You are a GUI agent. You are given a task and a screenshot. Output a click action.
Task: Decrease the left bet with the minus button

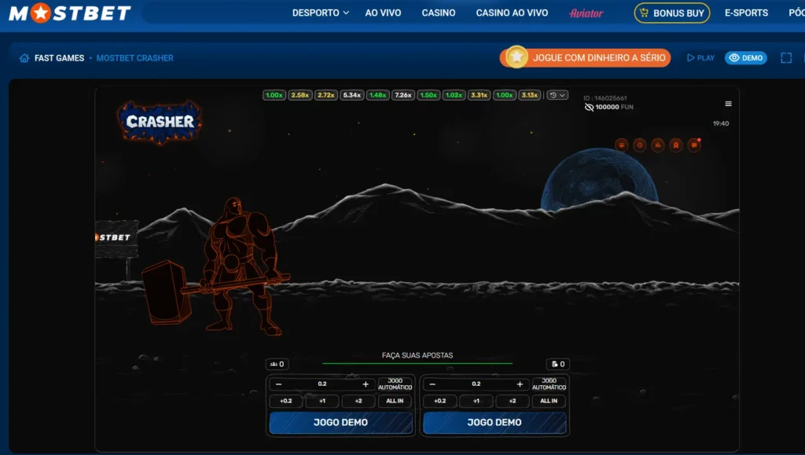coord(279,384)
